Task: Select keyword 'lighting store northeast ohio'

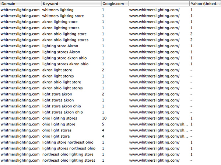Action: (68, 142)
